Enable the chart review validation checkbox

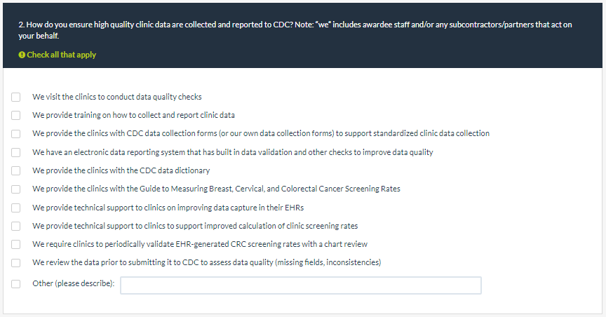pyautogui.click(x=16, y=244)
